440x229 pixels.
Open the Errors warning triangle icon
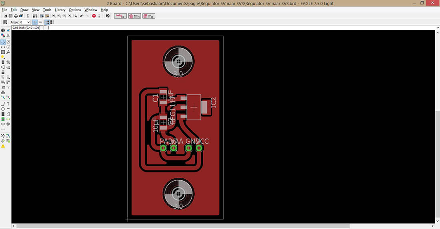[3, 146]
